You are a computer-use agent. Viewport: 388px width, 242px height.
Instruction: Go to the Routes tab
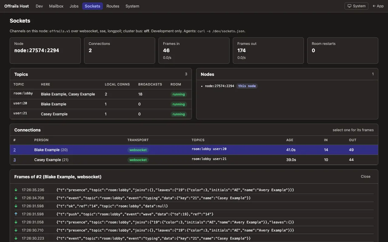click(x=113, y=6)
